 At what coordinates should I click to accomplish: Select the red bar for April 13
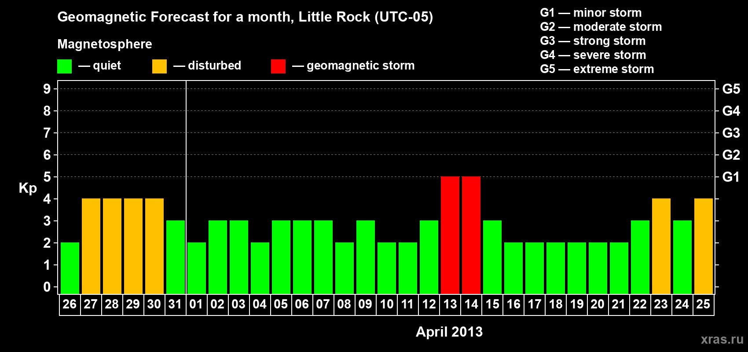(450, 235)
